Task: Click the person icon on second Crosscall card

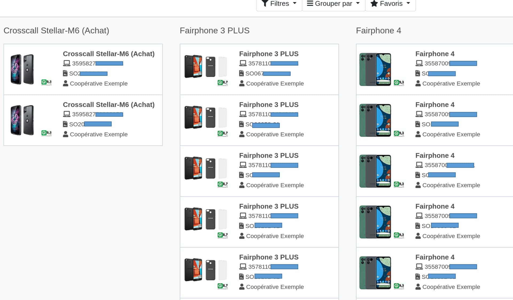Action: coord(65,134)
